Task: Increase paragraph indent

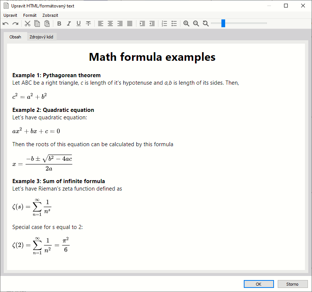Action: pos(142,23)
